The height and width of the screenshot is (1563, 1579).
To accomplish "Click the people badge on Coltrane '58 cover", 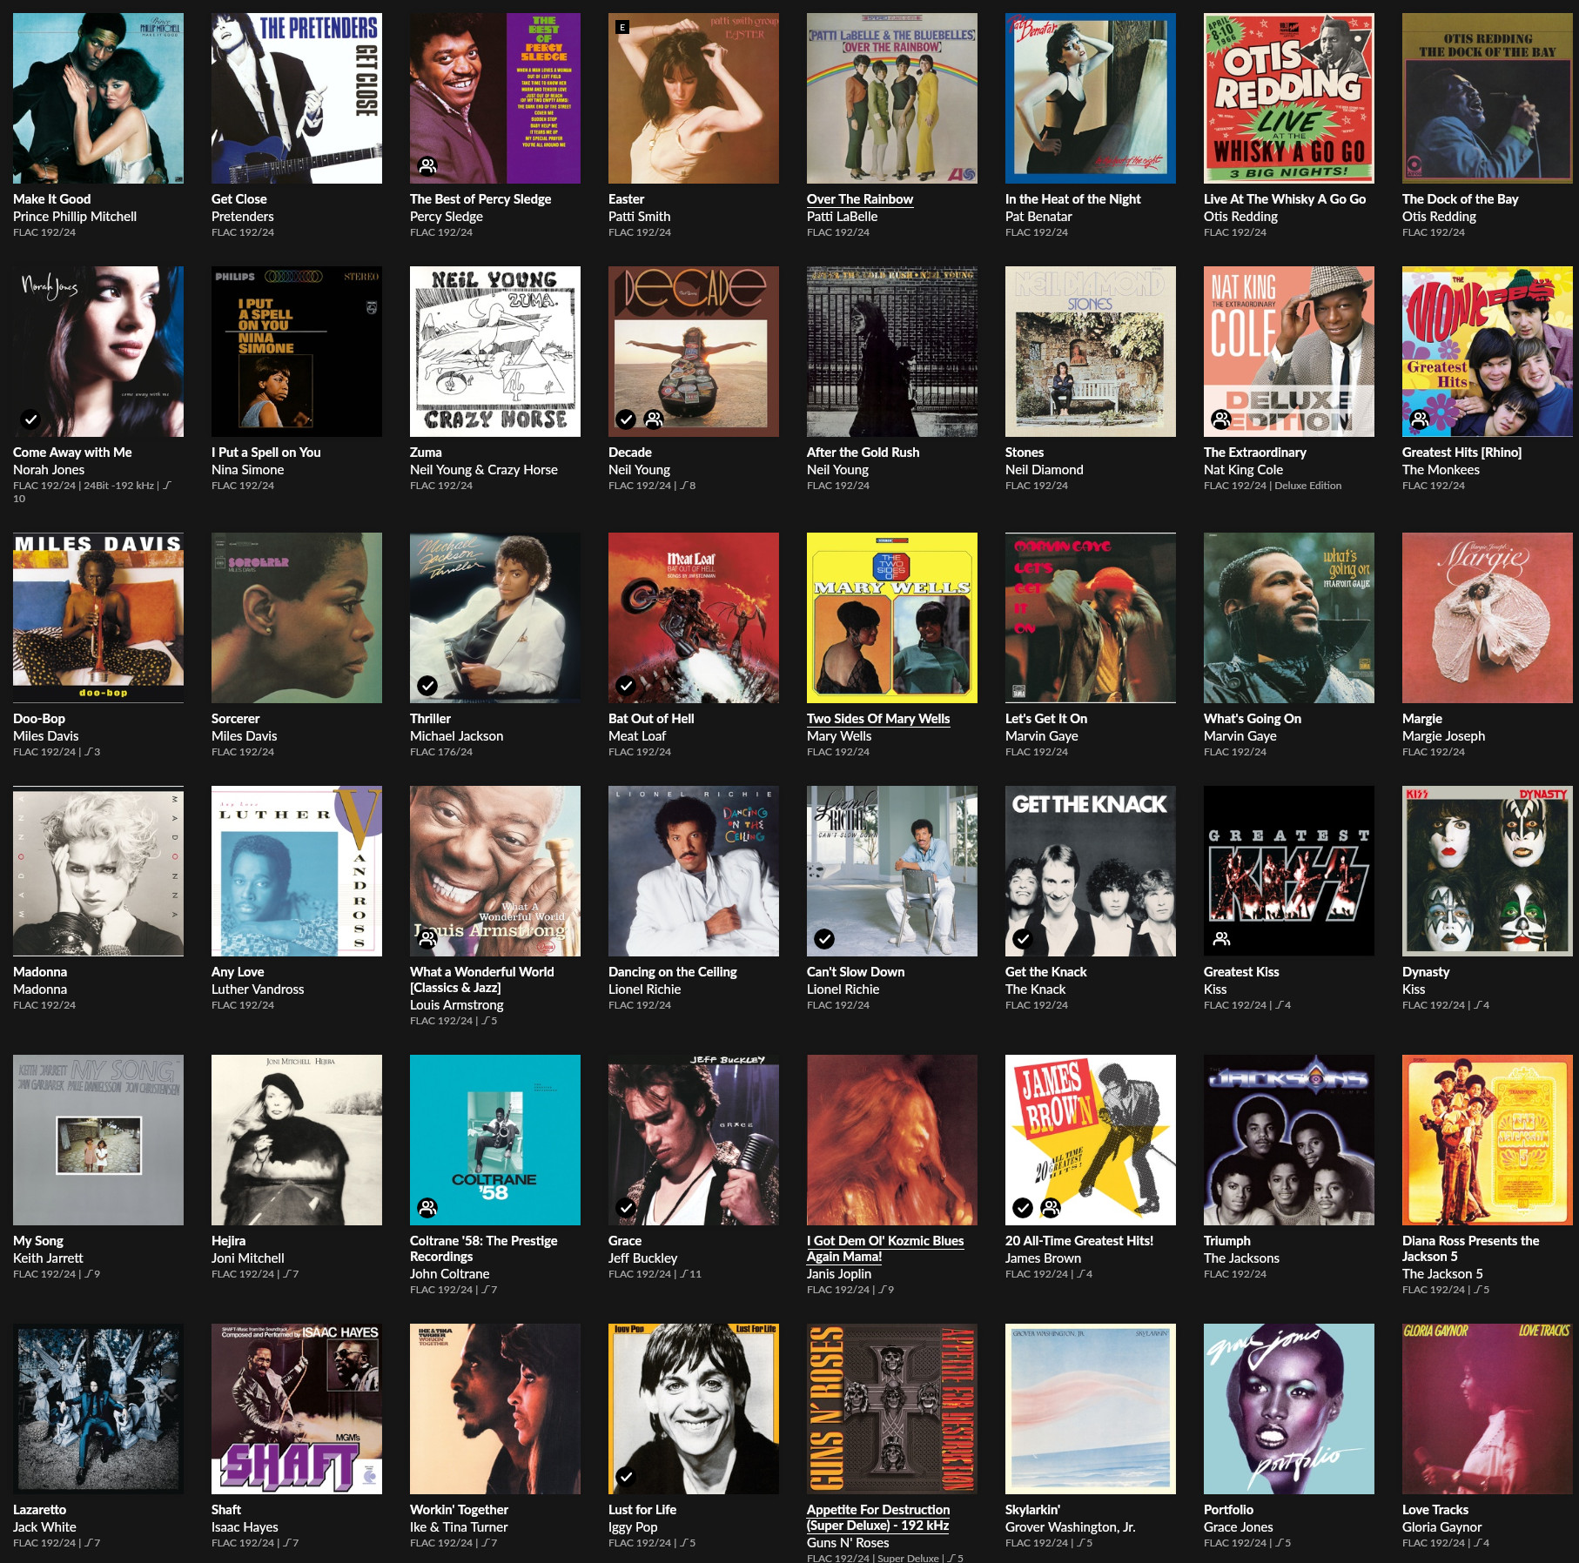I will pyautogui.click(x=427, y=1208).
